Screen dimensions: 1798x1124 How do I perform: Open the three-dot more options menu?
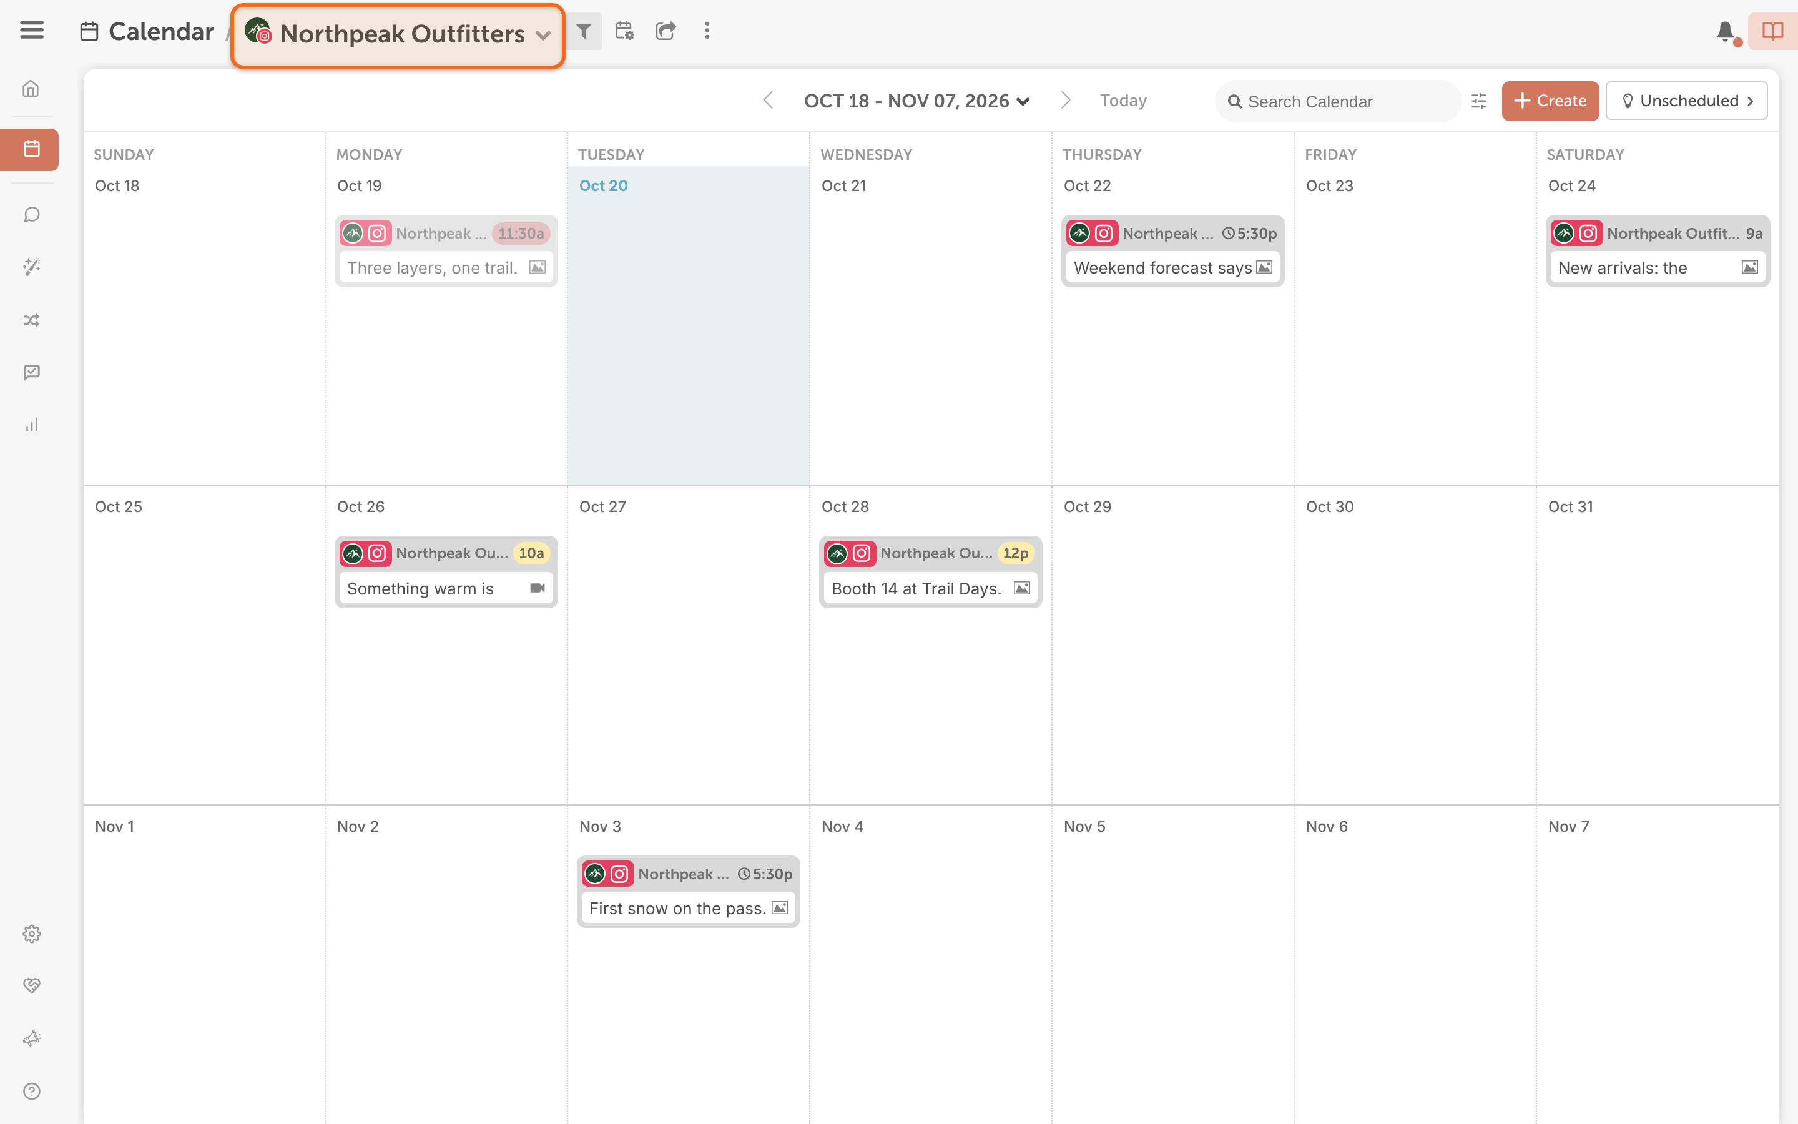coord(707,31)
